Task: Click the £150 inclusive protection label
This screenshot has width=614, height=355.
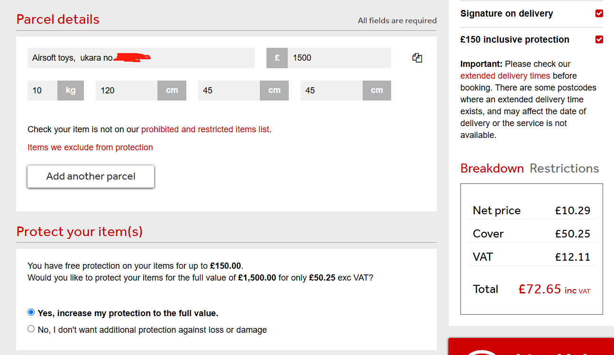Action: pos(515,39)
